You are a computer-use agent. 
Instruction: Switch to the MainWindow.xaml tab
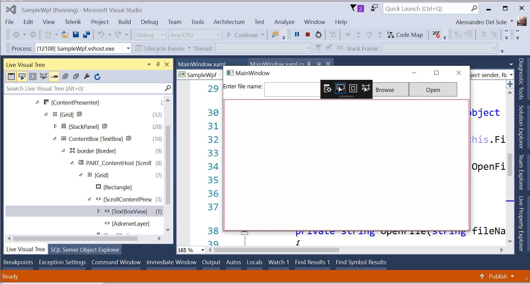coord(202,64)
